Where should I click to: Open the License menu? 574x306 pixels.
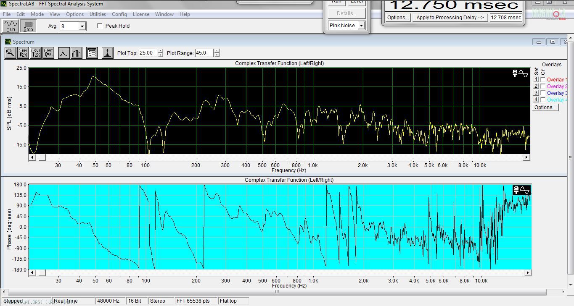click(x=141, y=14)
